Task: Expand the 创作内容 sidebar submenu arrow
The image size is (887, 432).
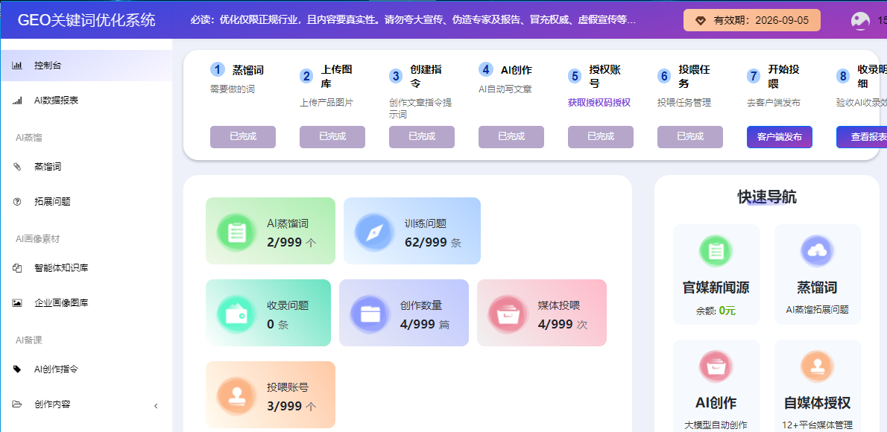Action: 156,405
